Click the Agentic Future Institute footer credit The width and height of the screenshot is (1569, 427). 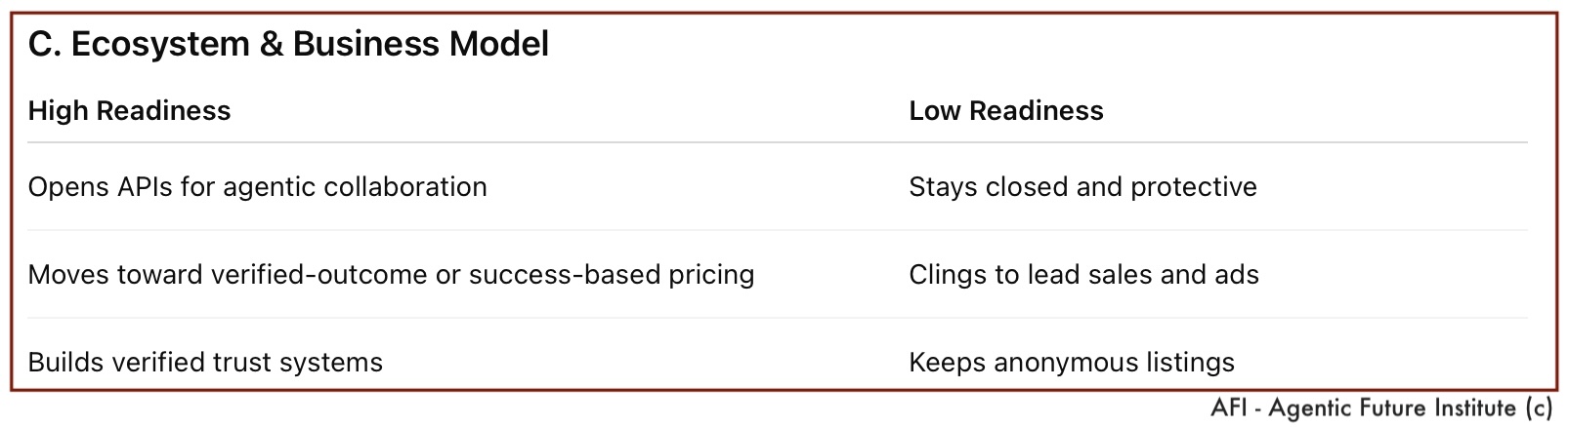pyautogui.click(x=1380, y=408)
